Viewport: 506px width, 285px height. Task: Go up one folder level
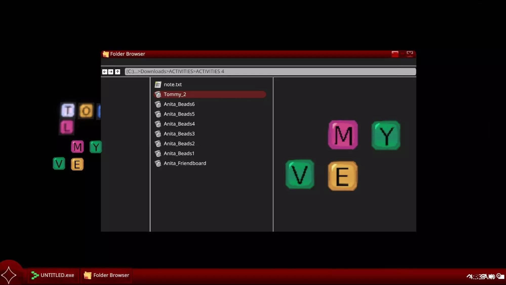tap(117, 72)
